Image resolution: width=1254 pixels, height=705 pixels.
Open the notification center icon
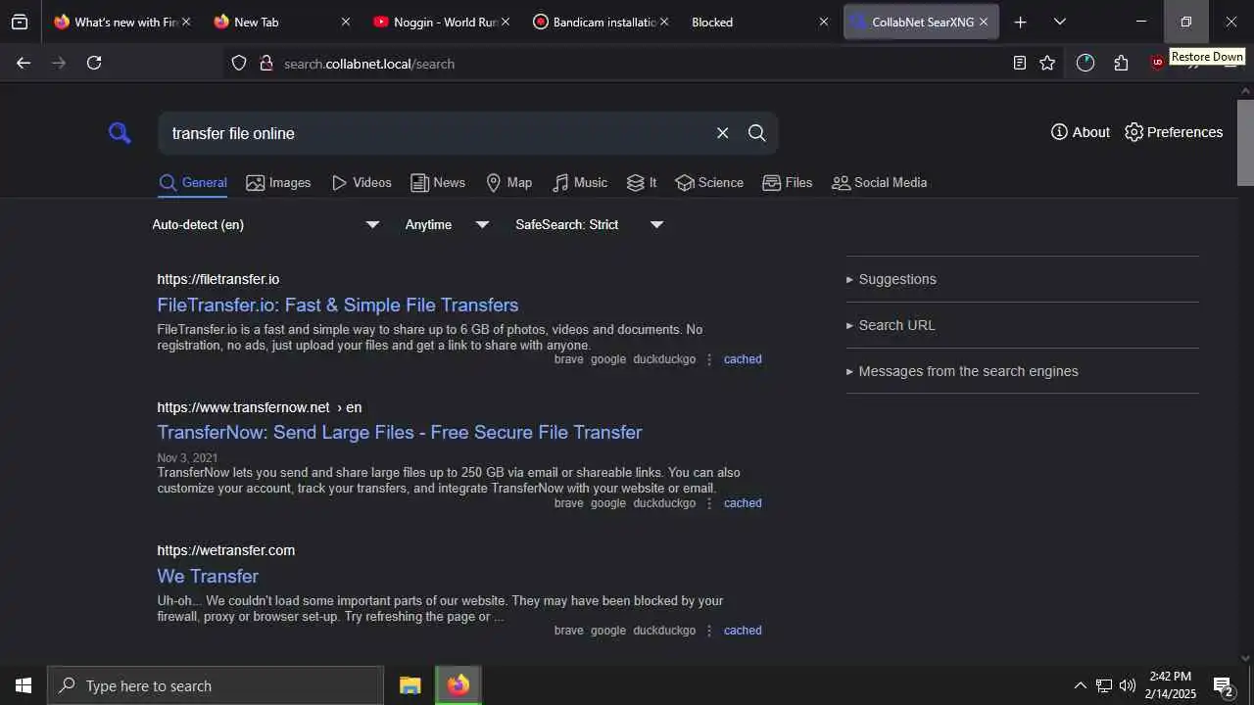point(1223,685)
